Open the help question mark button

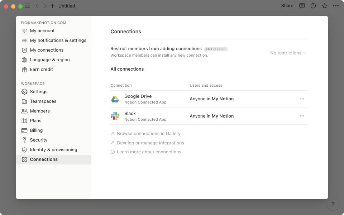[x=333, y=204]
